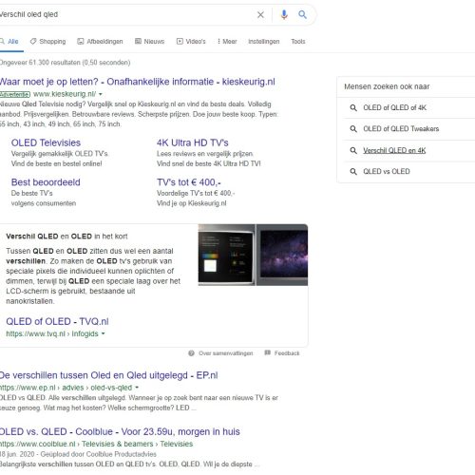Select suggestion 'OLED of QLED of 4K'

tap(394, 107)
